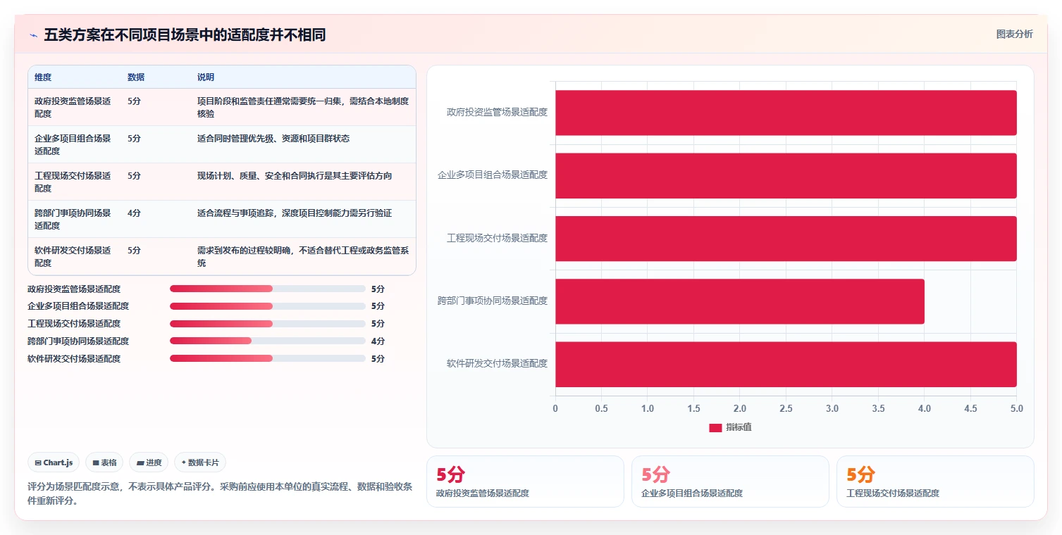This screenshot has width=1062, height=535.
Task: Click the description 适合同时管理优先级、资源和项目群状态
Action: [273, 139]
